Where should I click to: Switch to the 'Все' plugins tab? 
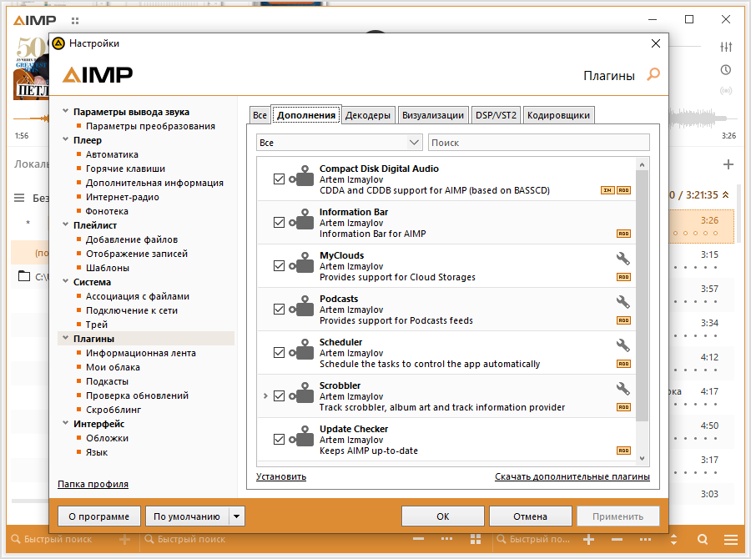260,115
